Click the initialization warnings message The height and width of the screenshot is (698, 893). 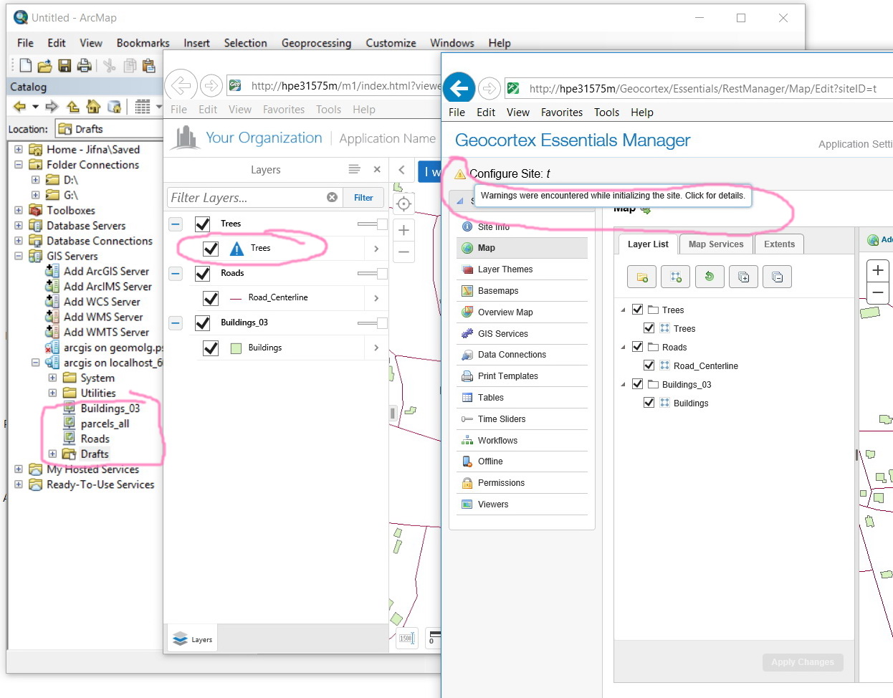tap(613, 196)
